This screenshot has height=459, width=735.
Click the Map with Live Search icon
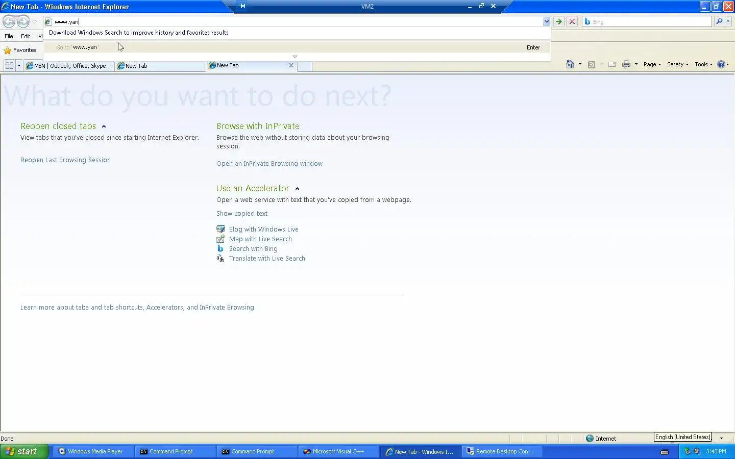(220, 239)
